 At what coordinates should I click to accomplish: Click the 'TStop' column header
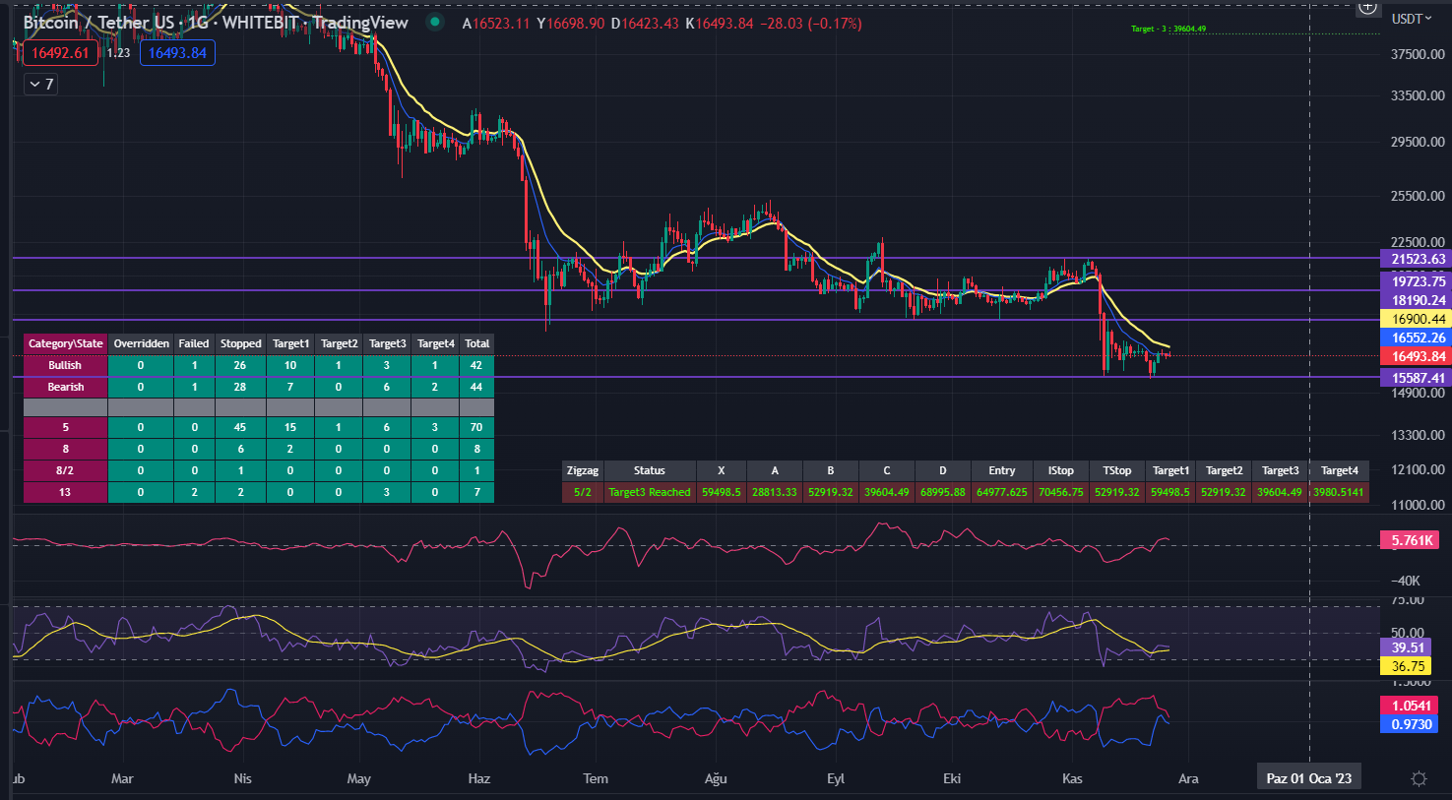point(1116,470)
